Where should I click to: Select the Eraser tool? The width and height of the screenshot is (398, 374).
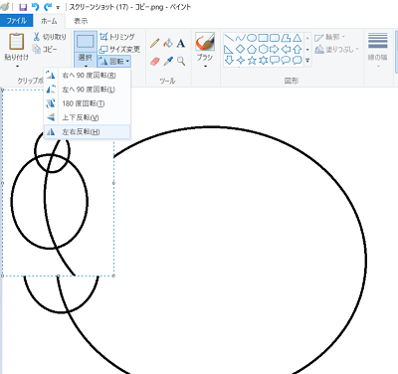pyautogui.click(x=154, y=61)
